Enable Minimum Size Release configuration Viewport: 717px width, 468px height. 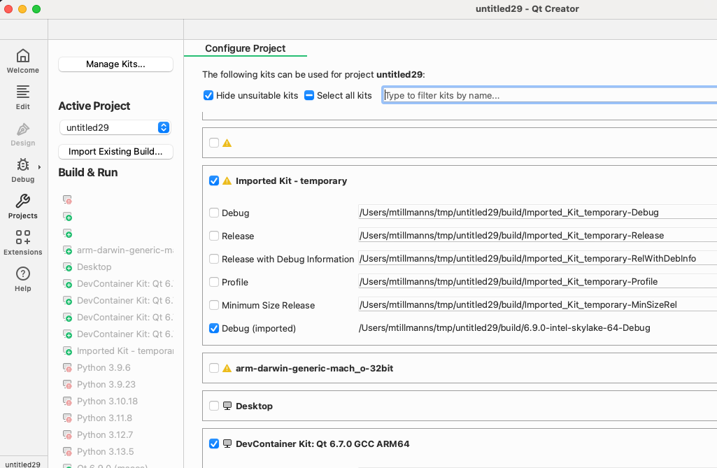[213, 305]
